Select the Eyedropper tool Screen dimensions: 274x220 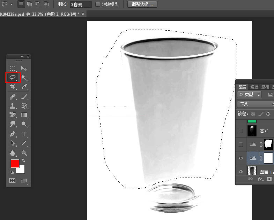coord(24,87)
